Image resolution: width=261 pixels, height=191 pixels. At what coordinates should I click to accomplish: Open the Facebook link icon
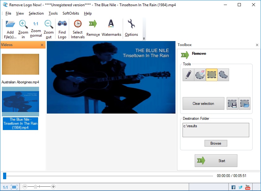pyautogui.click(x=233, y=187)
